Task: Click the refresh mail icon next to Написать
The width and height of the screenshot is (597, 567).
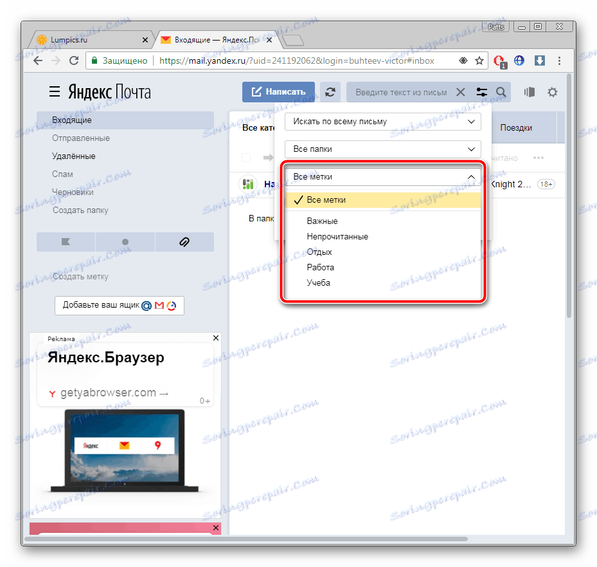Action: click(x=330, y=92)
